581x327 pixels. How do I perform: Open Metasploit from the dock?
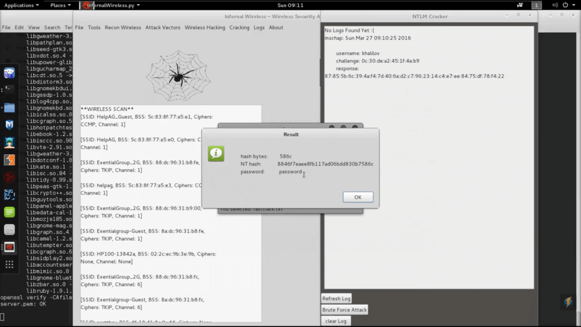pyautogui.click(x=10, y=125)
